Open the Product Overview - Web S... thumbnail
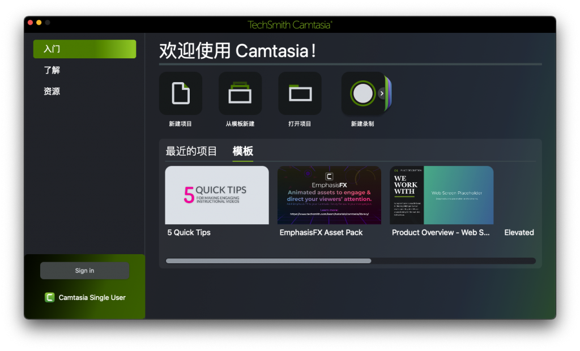The width and height of the screenshot is (580, 351). tap(442, 195)
